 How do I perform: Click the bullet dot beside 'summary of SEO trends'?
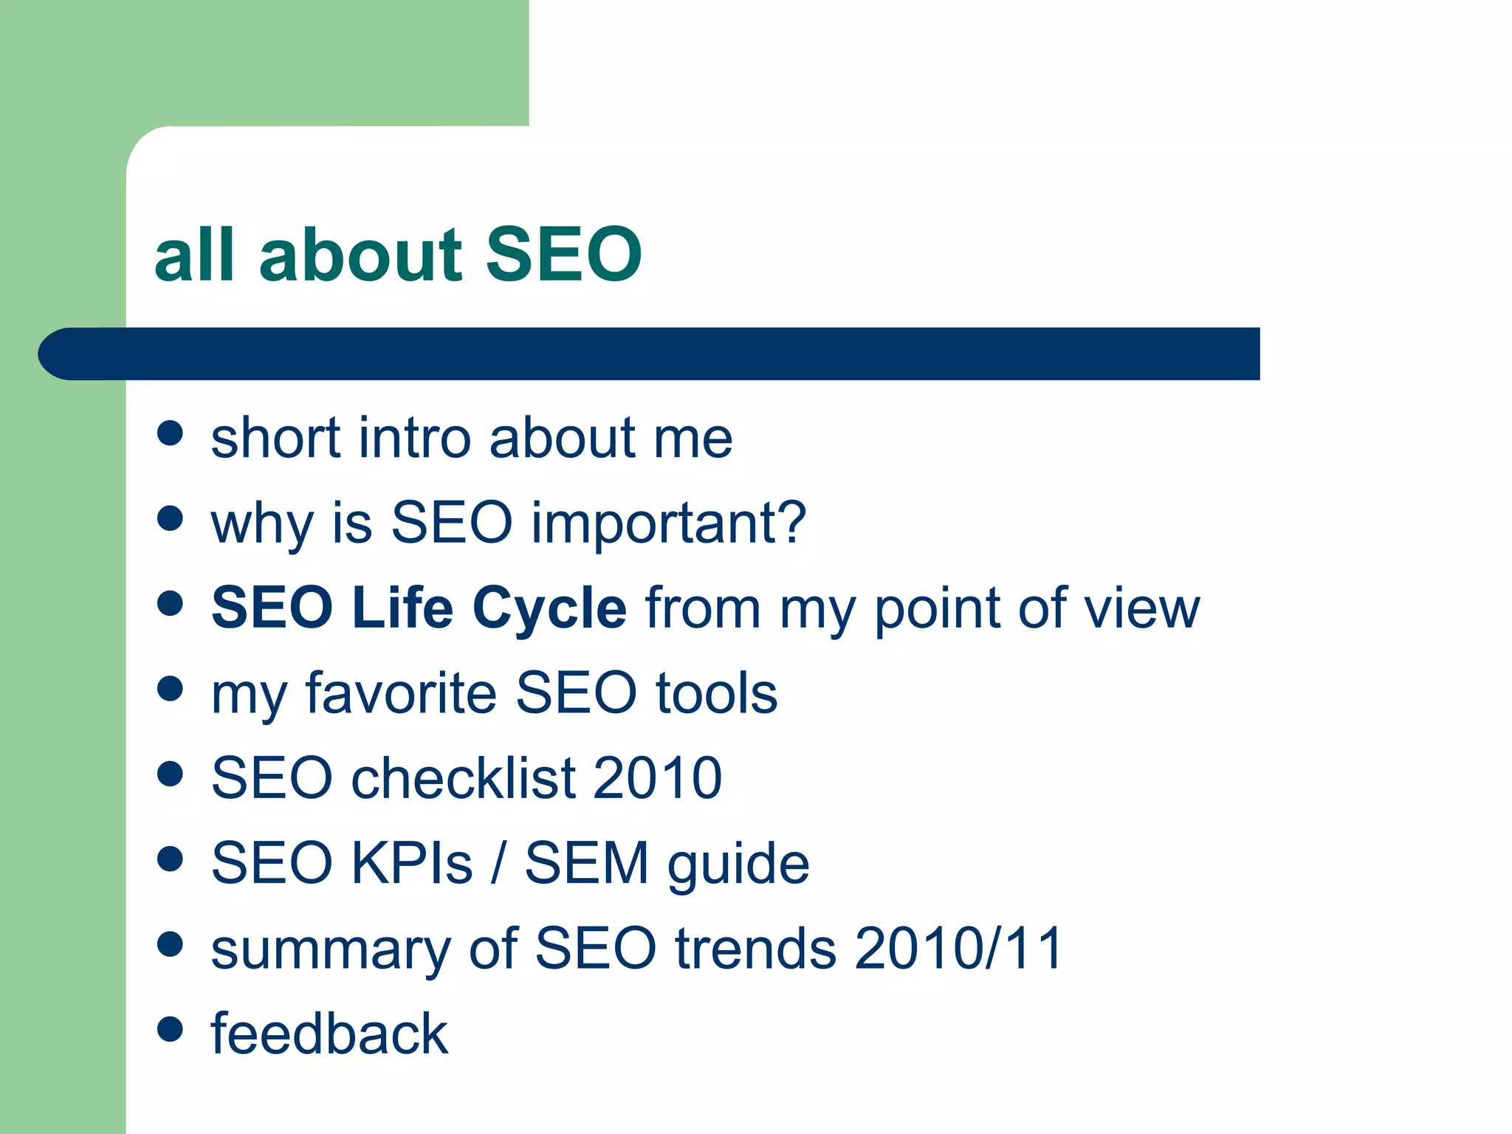[171, 944]
